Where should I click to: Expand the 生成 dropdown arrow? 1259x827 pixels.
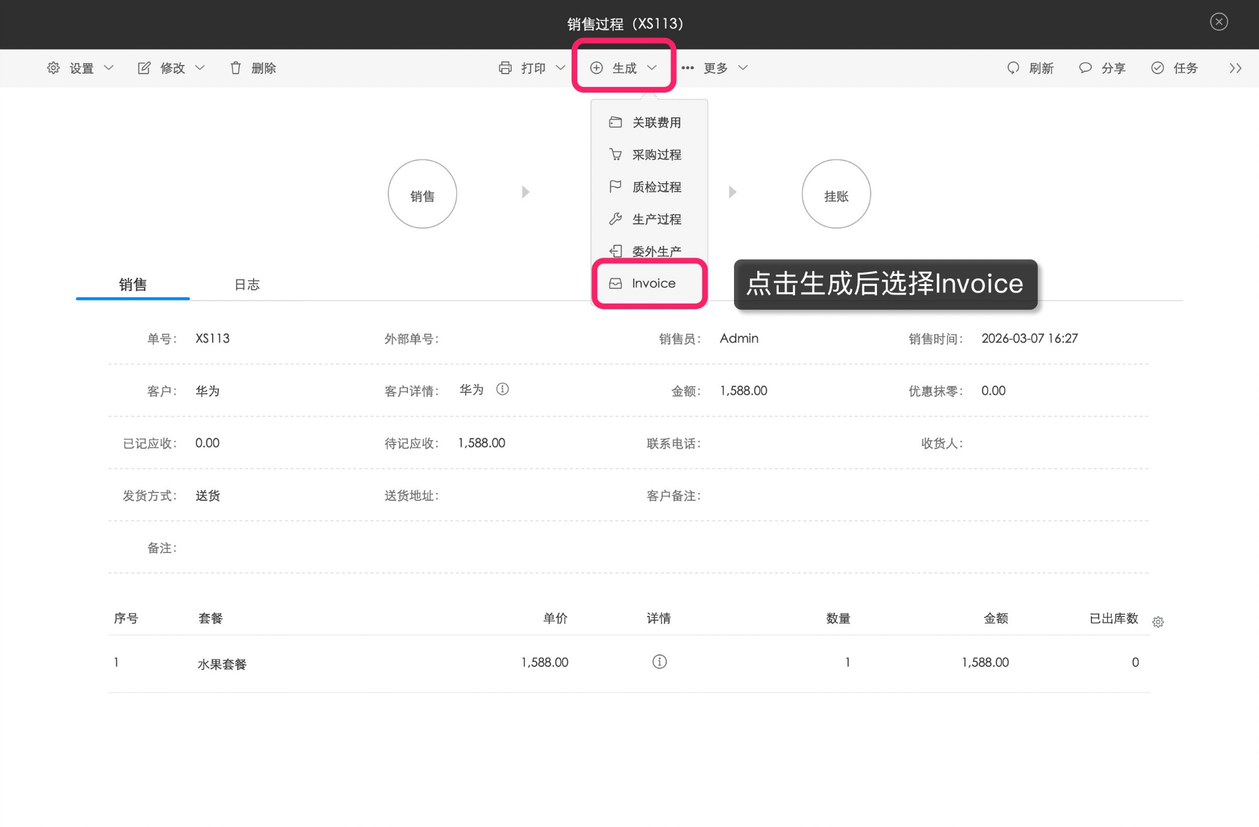[653, 68]
